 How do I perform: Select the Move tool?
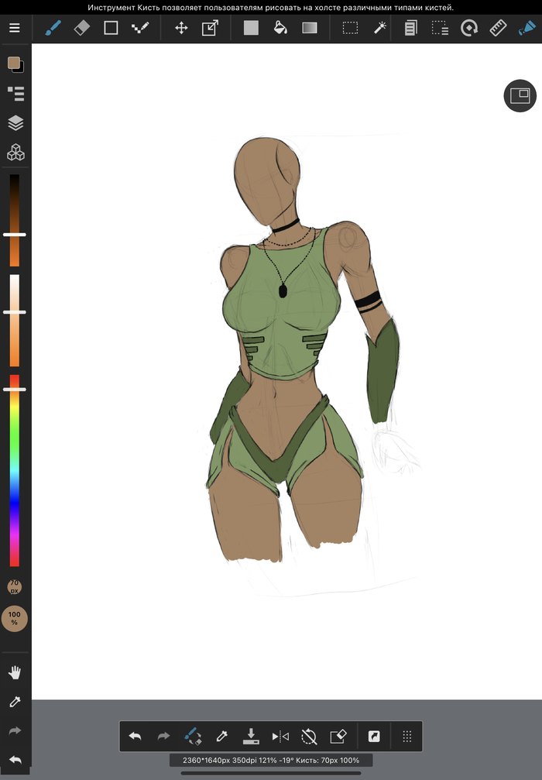181,29
